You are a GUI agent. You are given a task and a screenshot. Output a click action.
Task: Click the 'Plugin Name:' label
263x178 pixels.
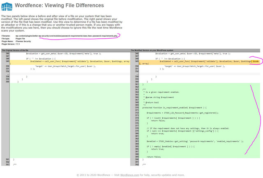pyautogui.click(x=7, y=41)
